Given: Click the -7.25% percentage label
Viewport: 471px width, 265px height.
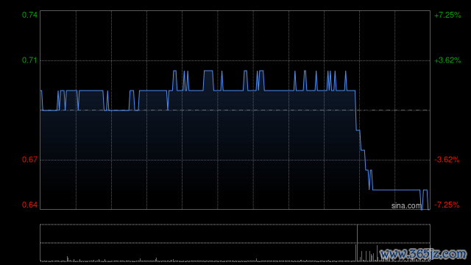Looking at the screenshot, I should tap(447, 205).
